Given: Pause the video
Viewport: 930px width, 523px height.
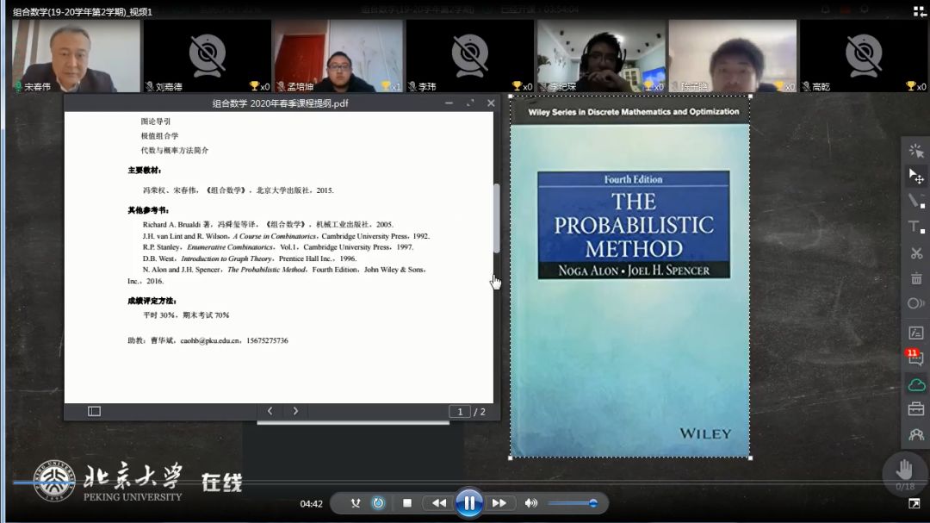Looking at the screenshot, I should [x=469, y=503].
